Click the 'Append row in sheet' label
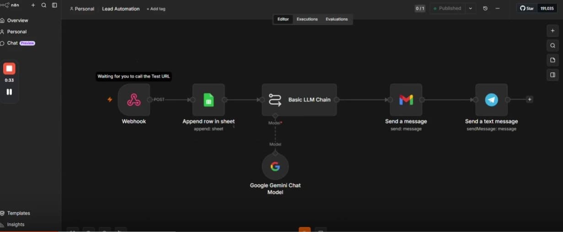 209,121
